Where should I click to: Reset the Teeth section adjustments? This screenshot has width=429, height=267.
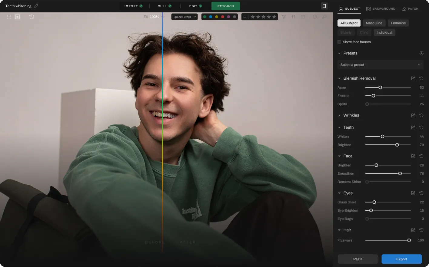tap(421, 127)
